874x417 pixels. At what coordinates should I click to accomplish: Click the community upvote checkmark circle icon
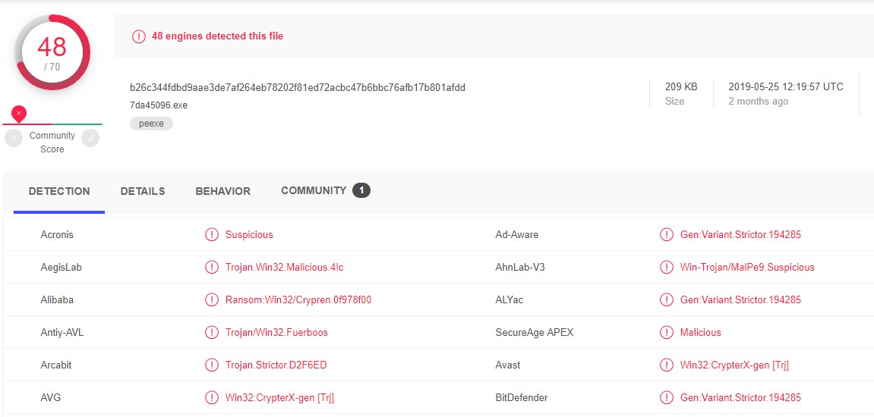[90, 138]
